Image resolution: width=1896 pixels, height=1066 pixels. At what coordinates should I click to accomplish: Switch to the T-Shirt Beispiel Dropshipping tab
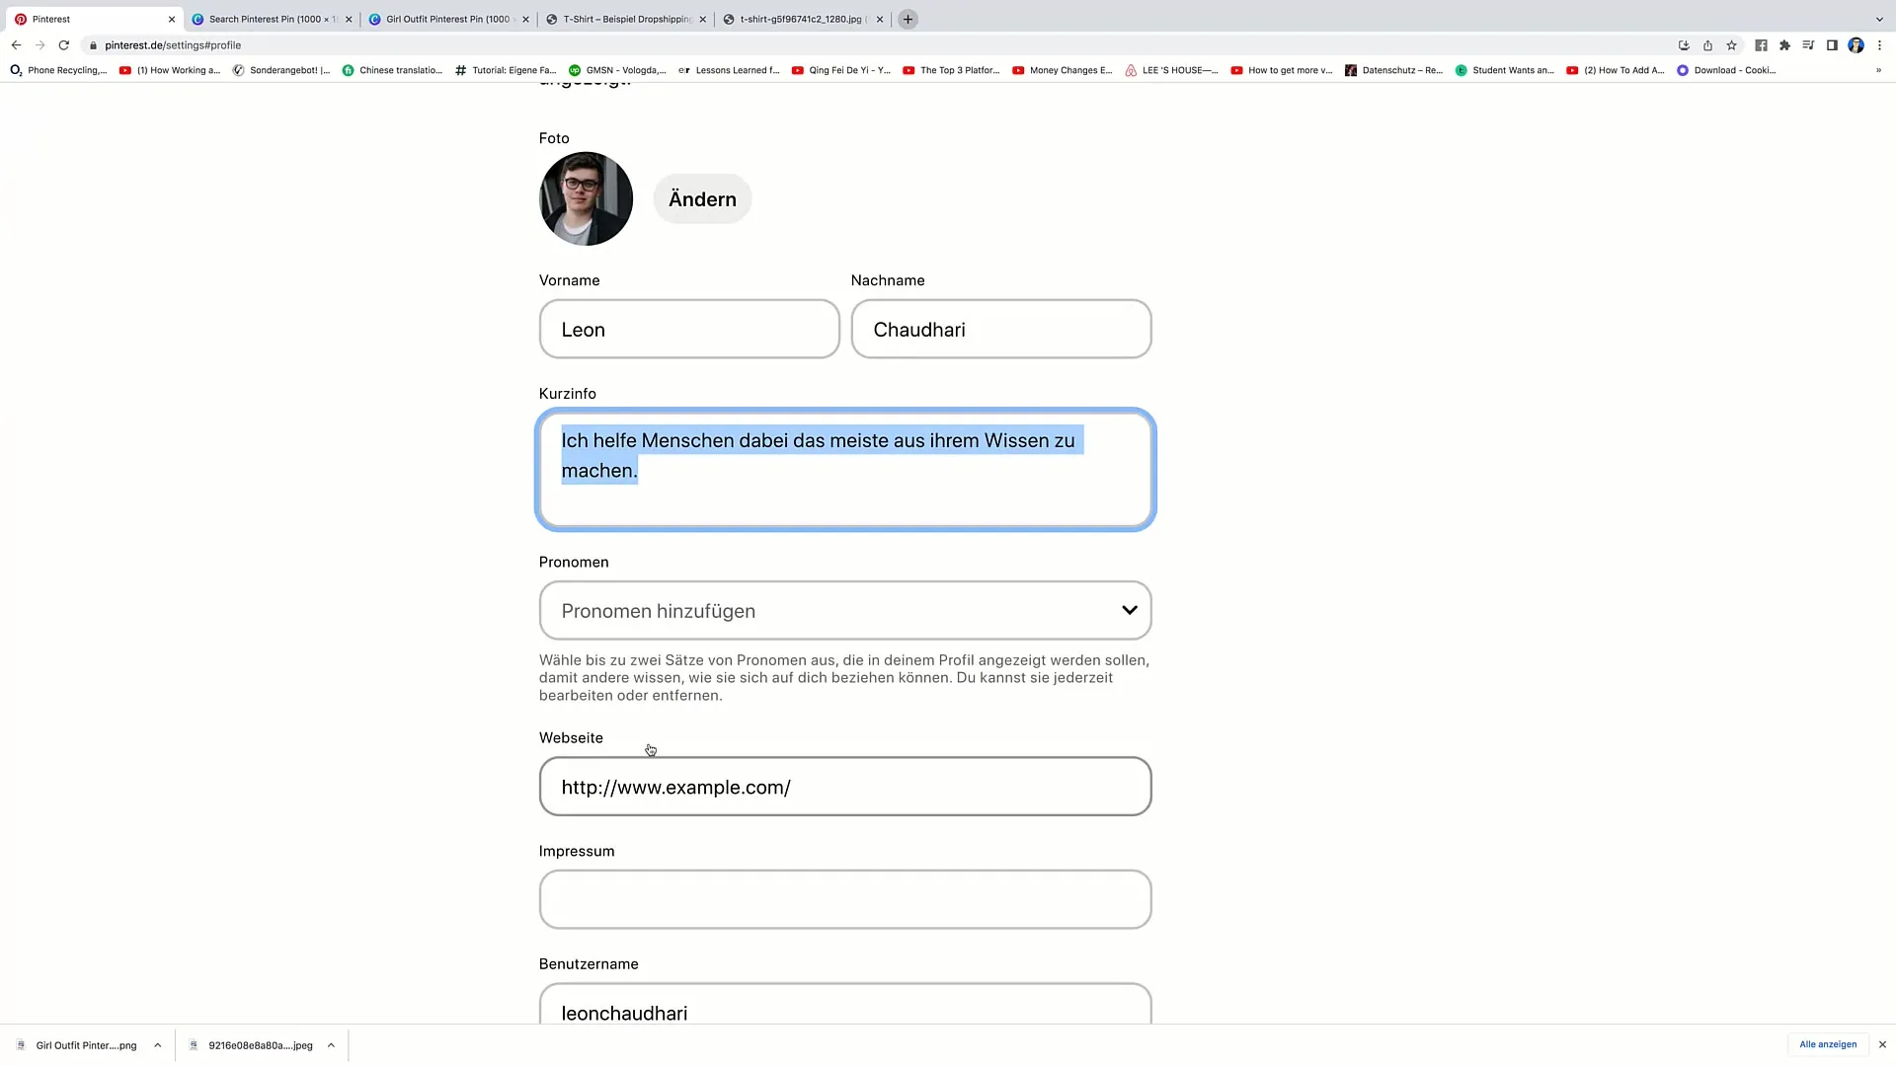(x=626, y=19)
